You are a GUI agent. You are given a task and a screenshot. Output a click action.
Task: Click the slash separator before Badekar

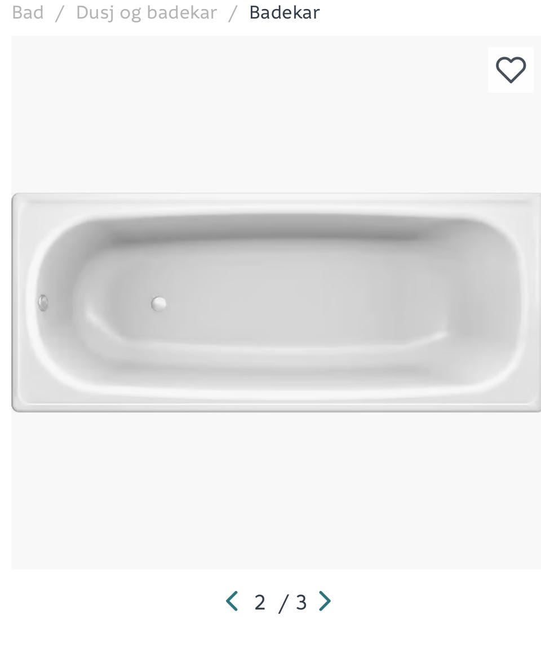tap(233, 13)
